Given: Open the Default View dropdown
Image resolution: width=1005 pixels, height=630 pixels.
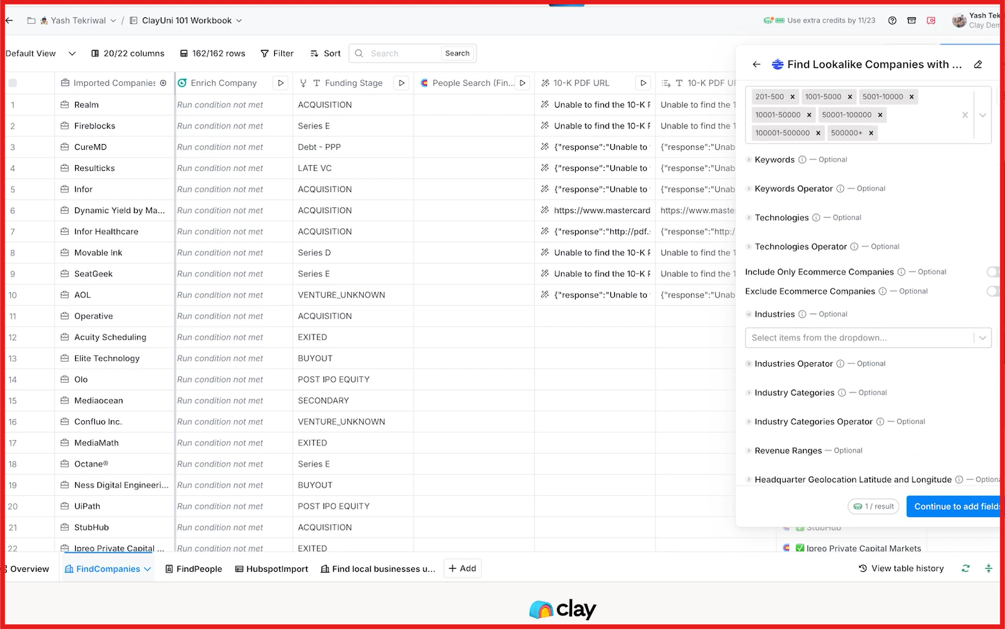Looking at the screenshot, I should (40, 54).
